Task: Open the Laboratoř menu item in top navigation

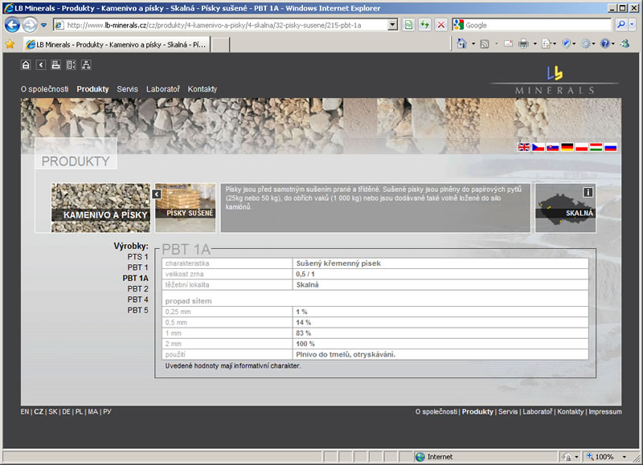Action: tap(163, 89)
